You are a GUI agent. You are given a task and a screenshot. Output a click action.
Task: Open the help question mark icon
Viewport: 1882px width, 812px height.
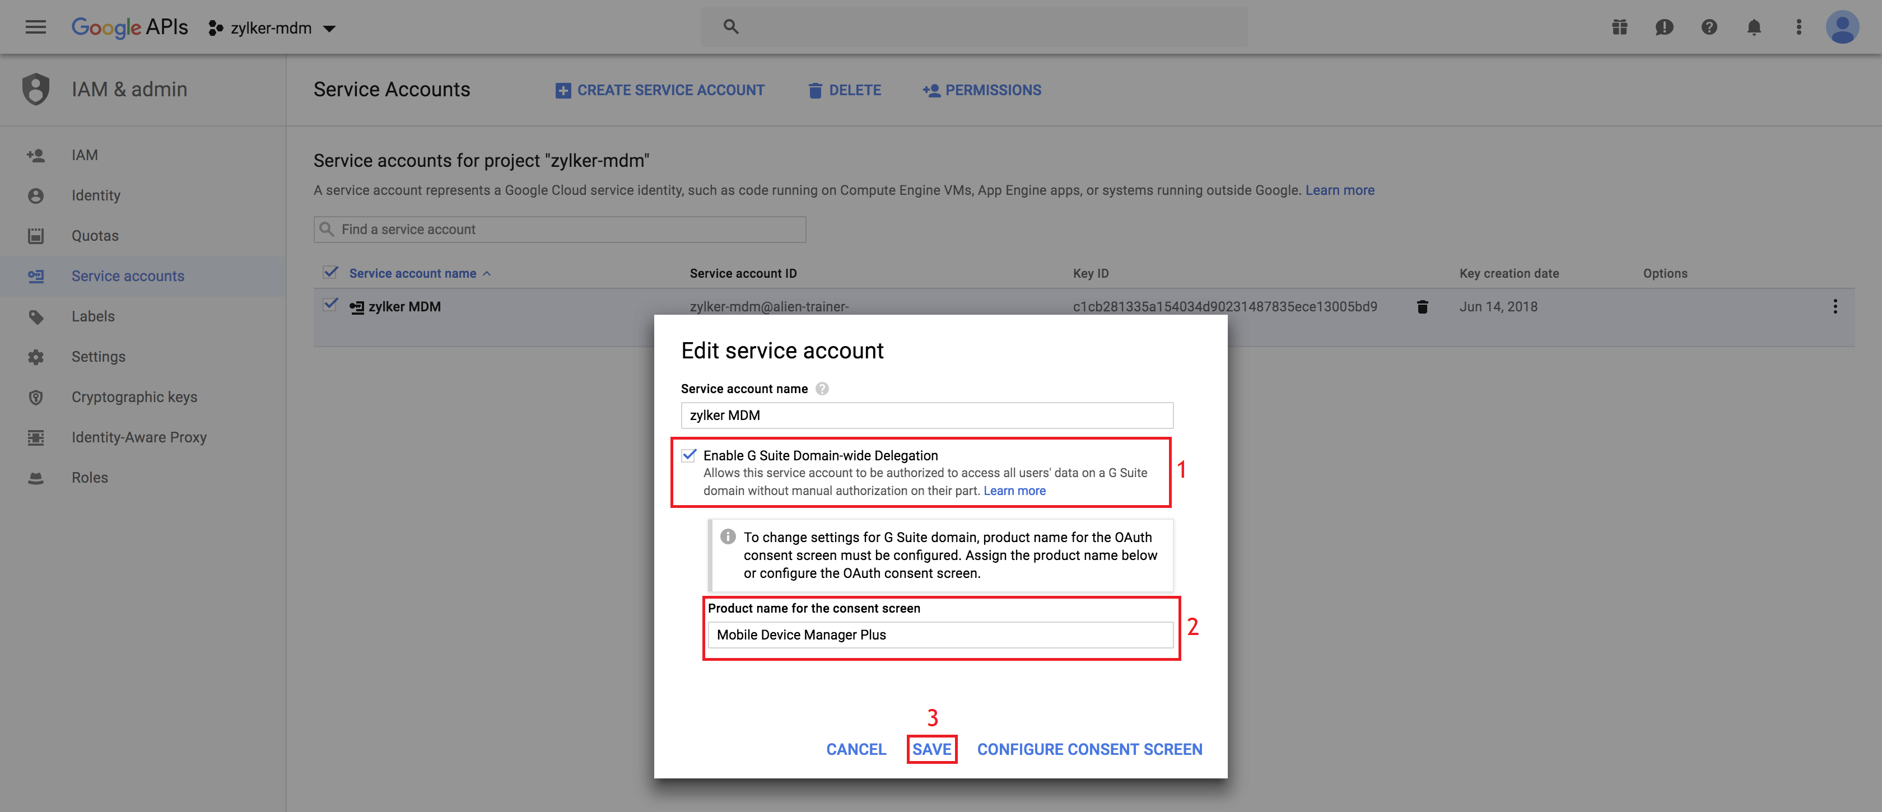(x=1709, y=28)
